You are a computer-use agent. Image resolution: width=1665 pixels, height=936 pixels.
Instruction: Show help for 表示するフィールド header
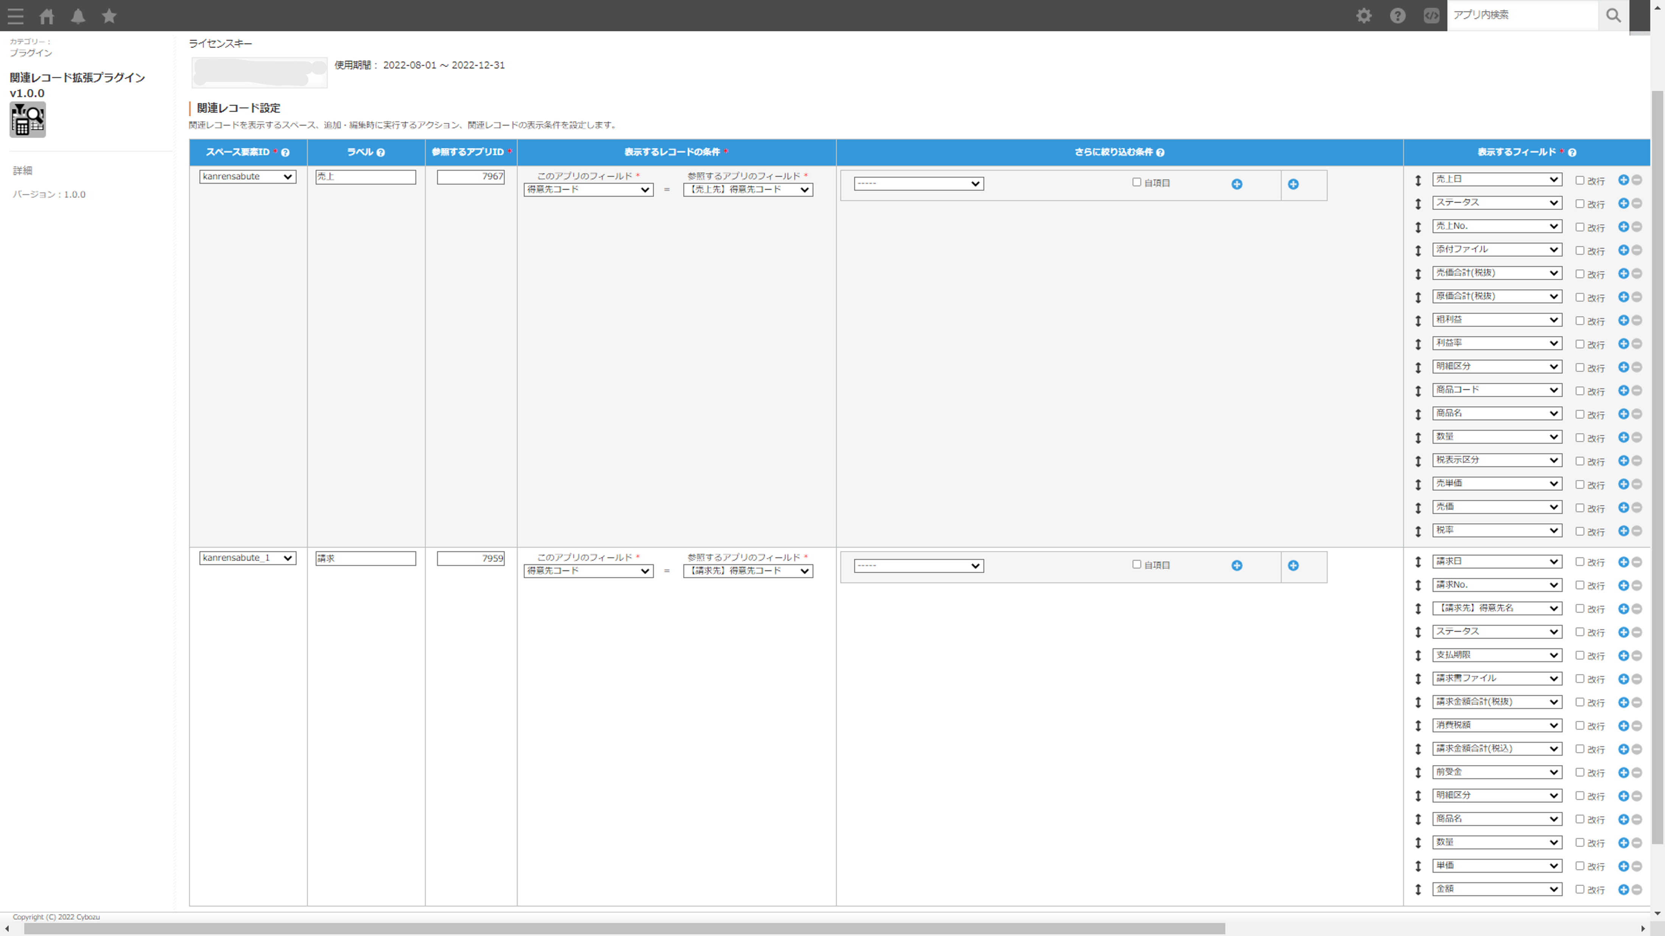[1572, 152]
